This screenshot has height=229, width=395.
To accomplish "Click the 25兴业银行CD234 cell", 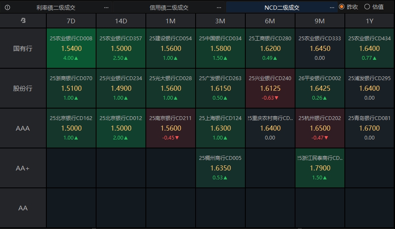I will (x=121, y=88).
